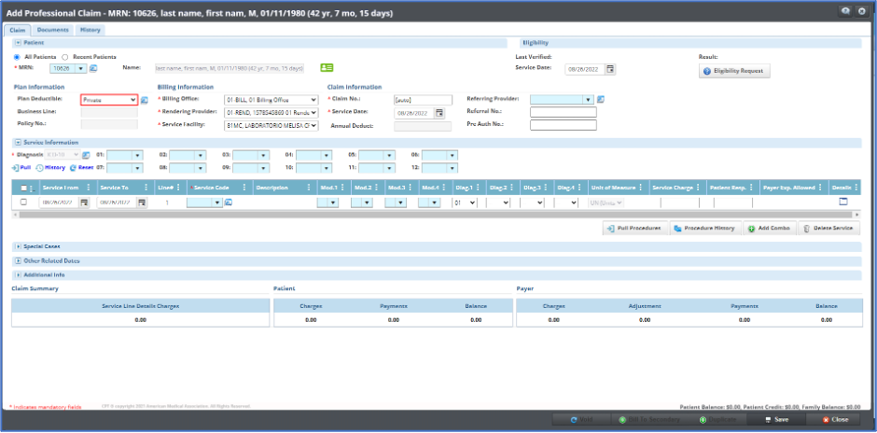Click the Eligibility Request button
This screenshot has height=433, width=877.
click(734, 71)
